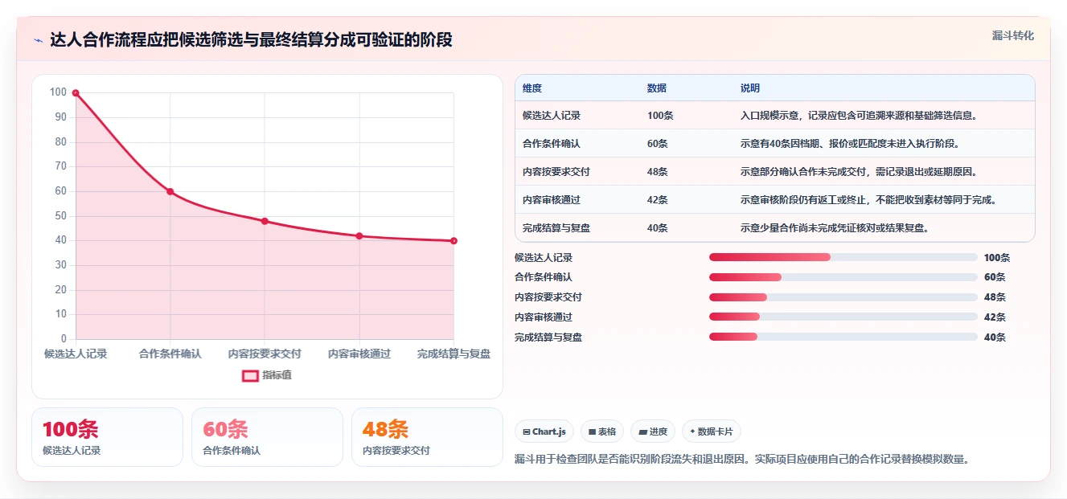The image size is (1067, 499).
Task: Select the 表格 chip
Action: [602, 432]
